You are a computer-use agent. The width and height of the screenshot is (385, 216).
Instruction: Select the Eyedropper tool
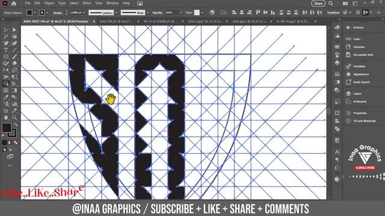[x=6, y=97]
